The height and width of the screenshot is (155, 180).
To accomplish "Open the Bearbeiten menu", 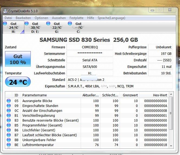I will click(23, 18).
